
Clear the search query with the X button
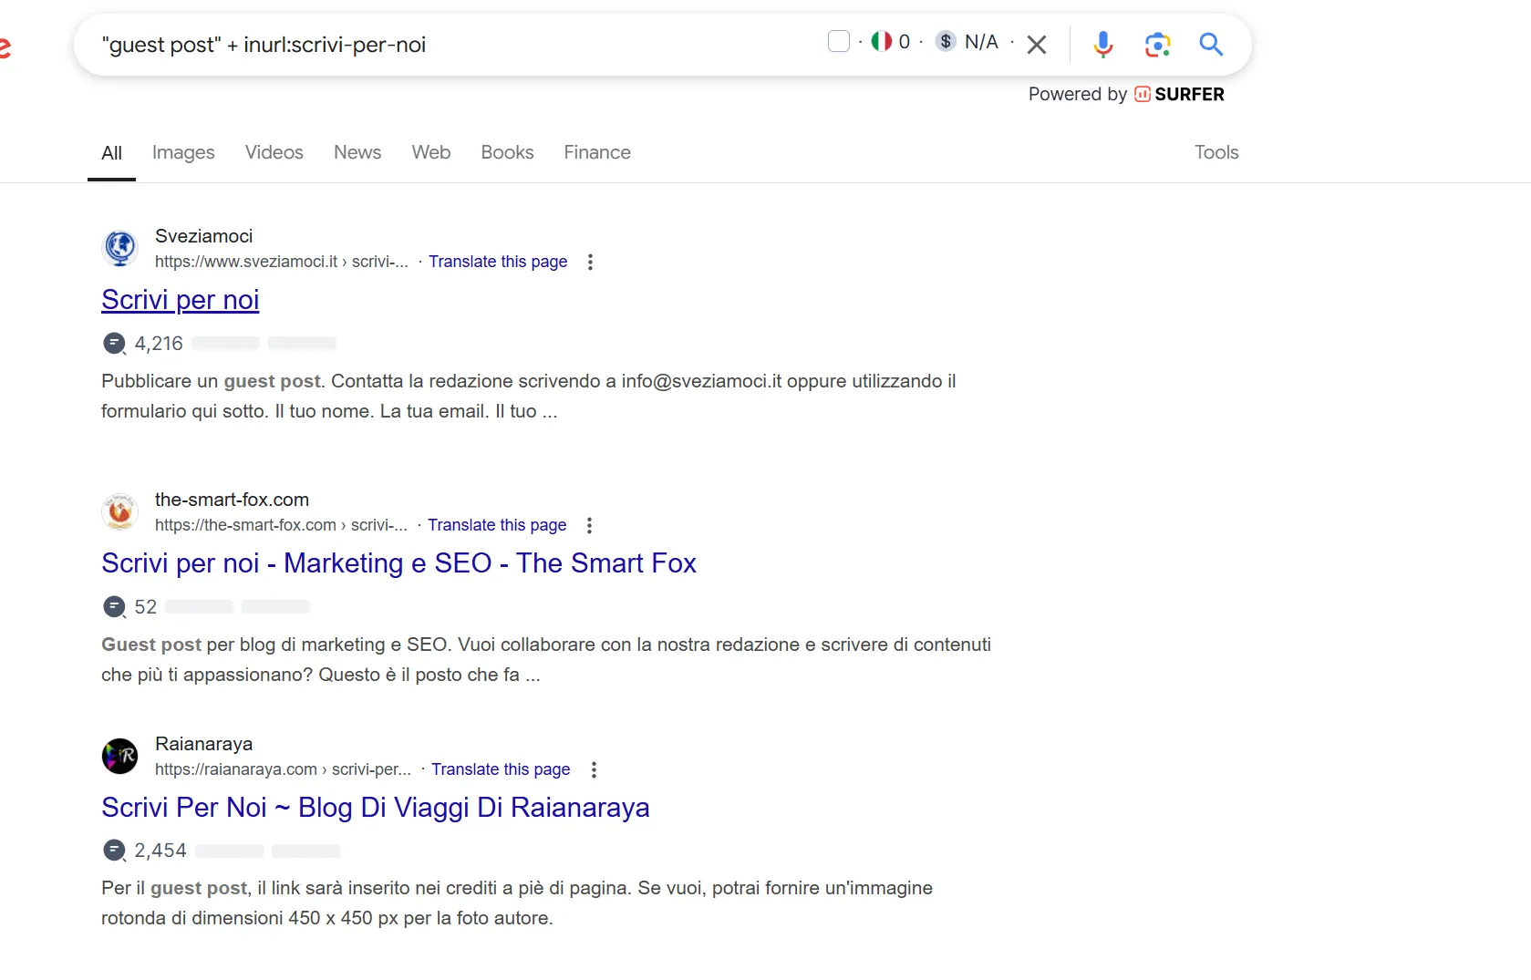1036,44
